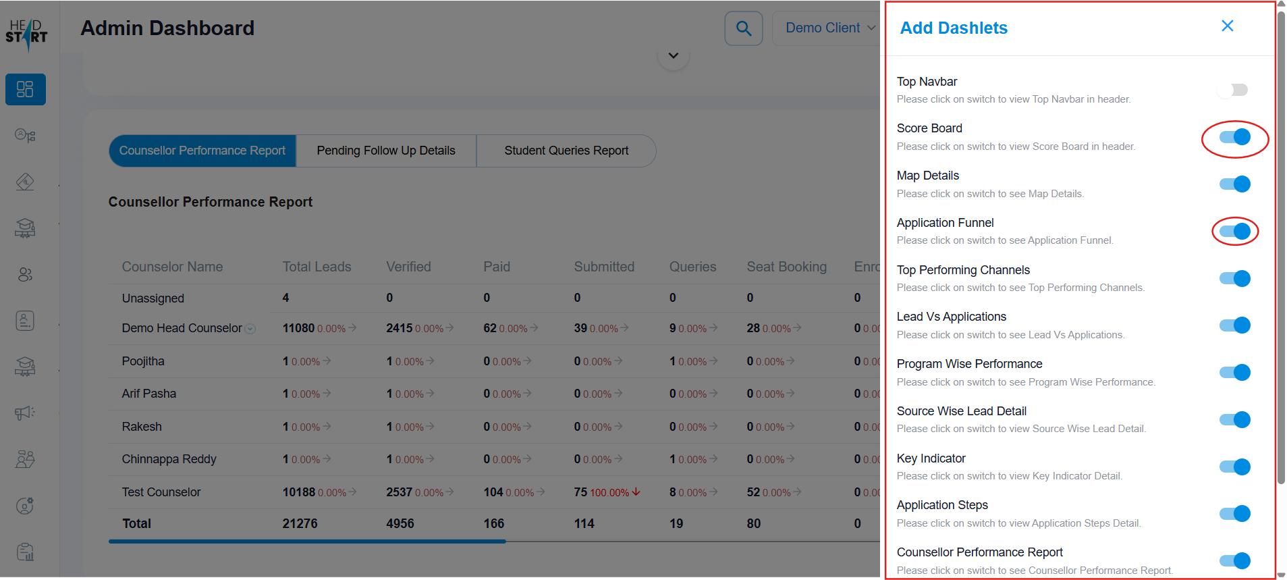The width and height of the screenshot is (1287, 580).
Task: Switch to Pending Follow Up Details tab
Action: coord(386,151)
